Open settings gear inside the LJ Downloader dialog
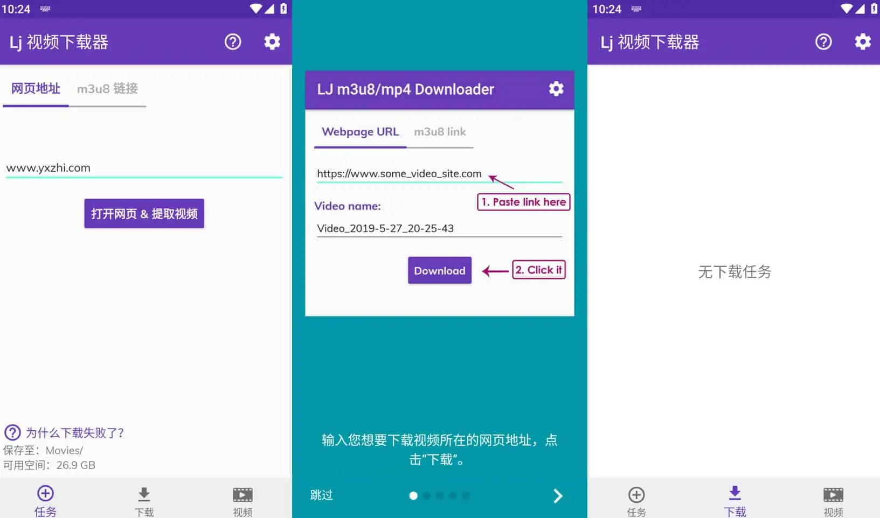 (556, 89)
